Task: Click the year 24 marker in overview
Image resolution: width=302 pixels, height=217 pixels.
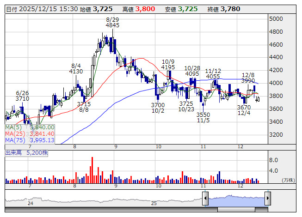Action: (x=30, y=203)
